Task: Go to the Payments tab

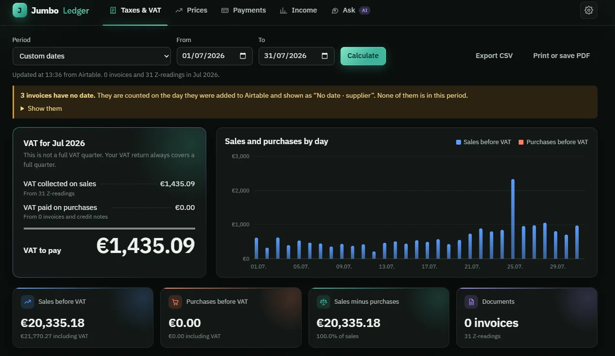Action: [x=244, y=10]
